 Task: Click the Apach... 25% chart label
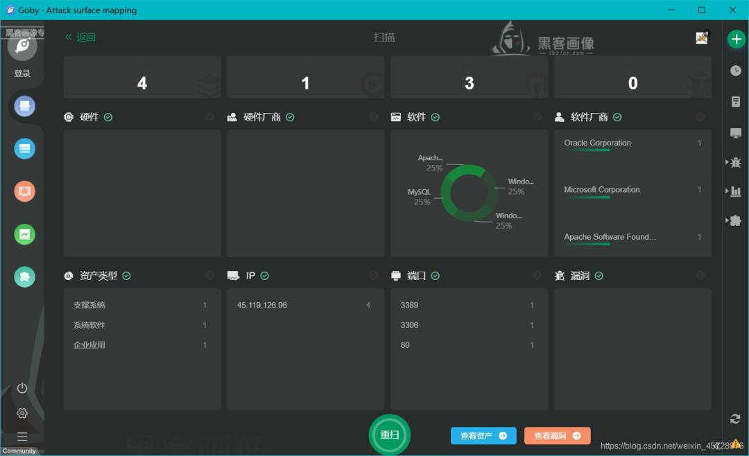pyautogui.click(x=431, y=163)
